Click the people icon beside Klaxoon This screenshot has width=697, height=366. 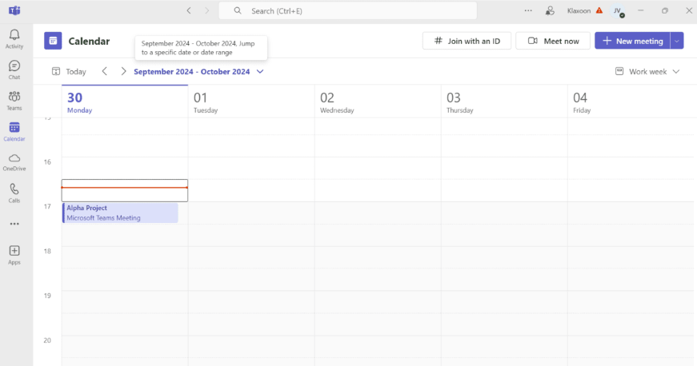coord(550,10)
